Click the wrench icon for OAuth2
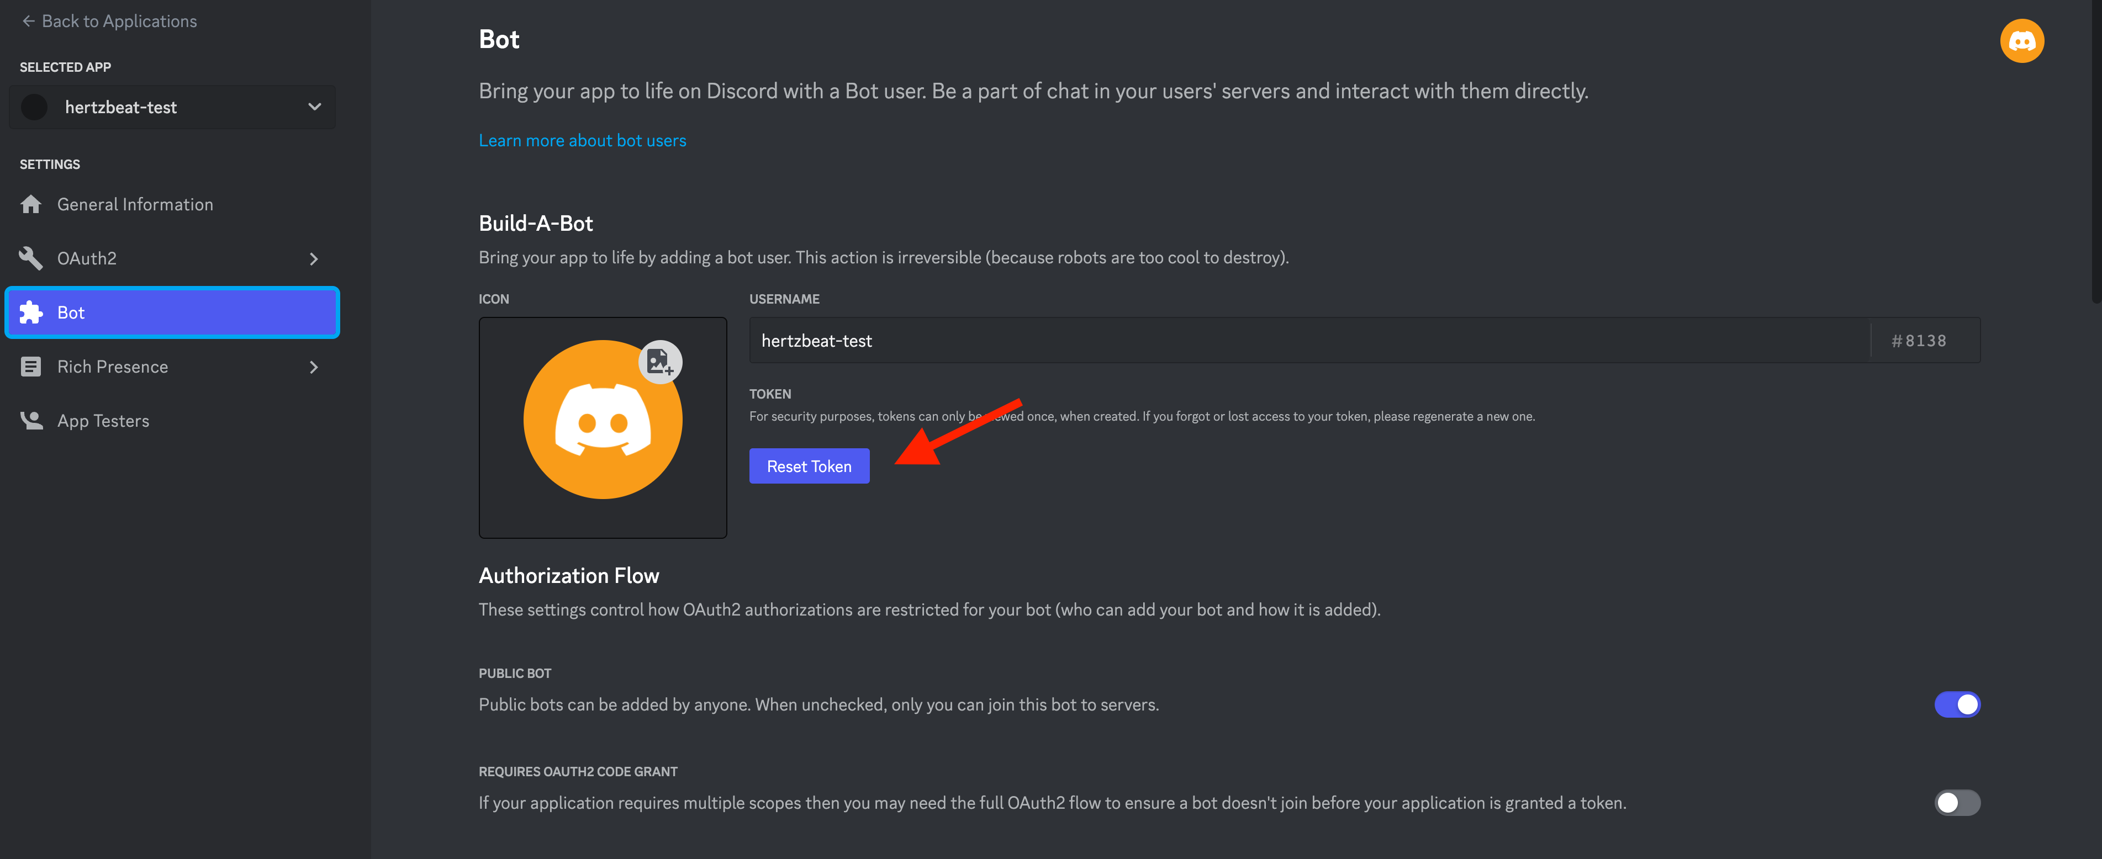This screenshot has width=2102, height=859. (31, 258)
